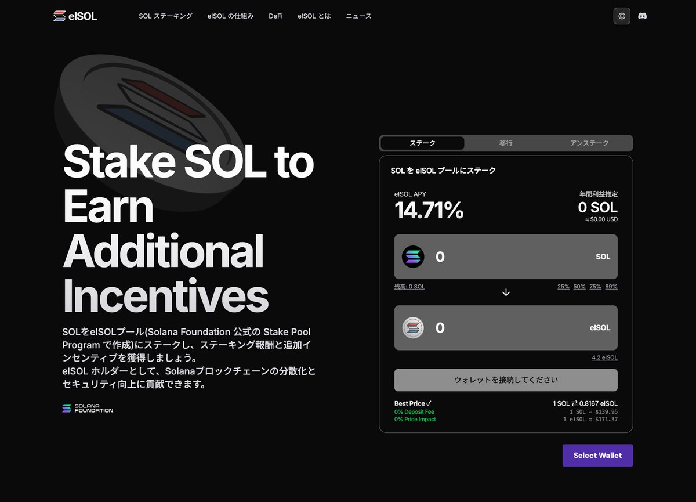This screenshot has width=696, height=502.
Task: Click the eISOL token icon in the receive field
Action: [x=413, y=327]
